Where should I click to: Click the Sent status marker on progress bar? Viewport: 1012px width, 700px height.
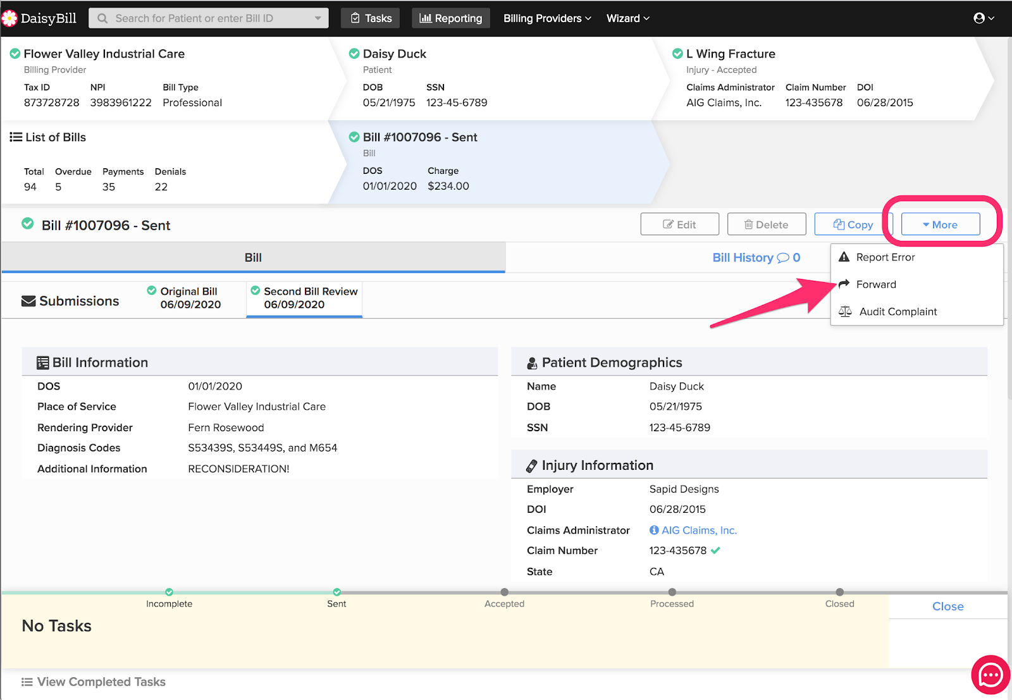coord(336,593)
